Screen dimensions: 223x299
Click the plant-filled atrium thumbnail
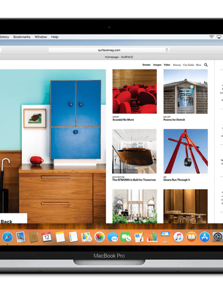(x=134, y=206)
